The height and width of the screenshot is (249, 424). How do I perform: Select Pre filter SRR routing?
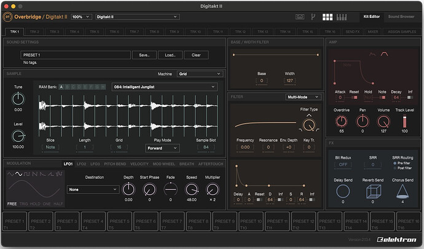point(395,164)
